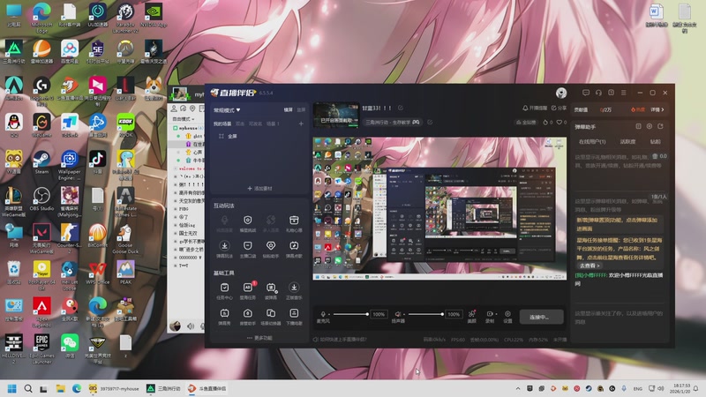Image resolution: width=706 pixels, height=397 pixels.
Task: Expand the 常规模式 mode dropdown
Action: [x=227, y=110]
